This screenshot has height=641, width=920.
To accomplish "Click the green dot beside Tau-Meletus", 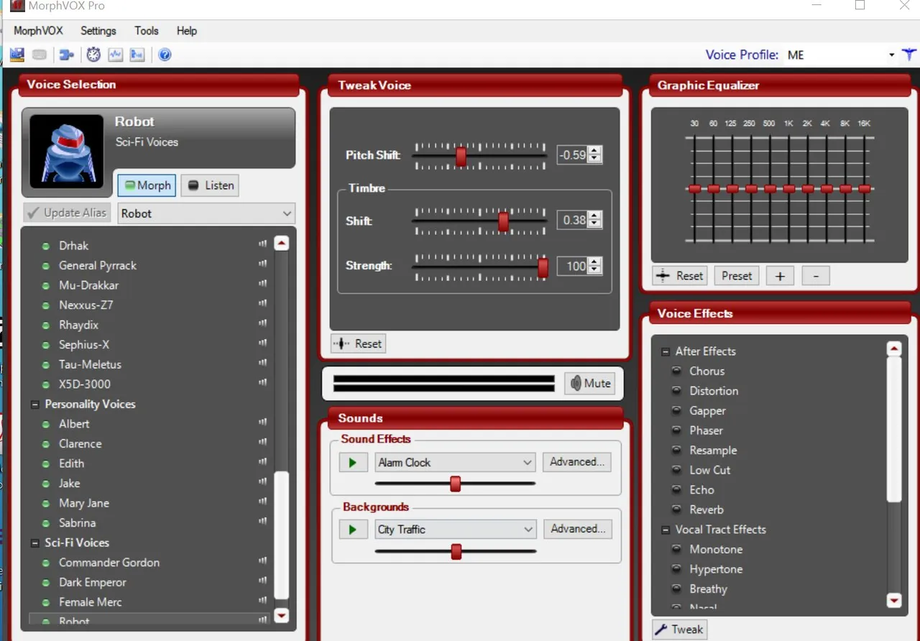I will point(46,365).
